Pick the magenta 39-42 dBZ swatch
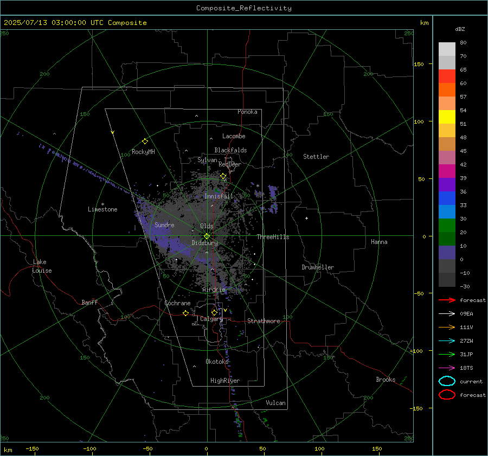The height and width of the screenshot is (456, 488). pos(447,171)
